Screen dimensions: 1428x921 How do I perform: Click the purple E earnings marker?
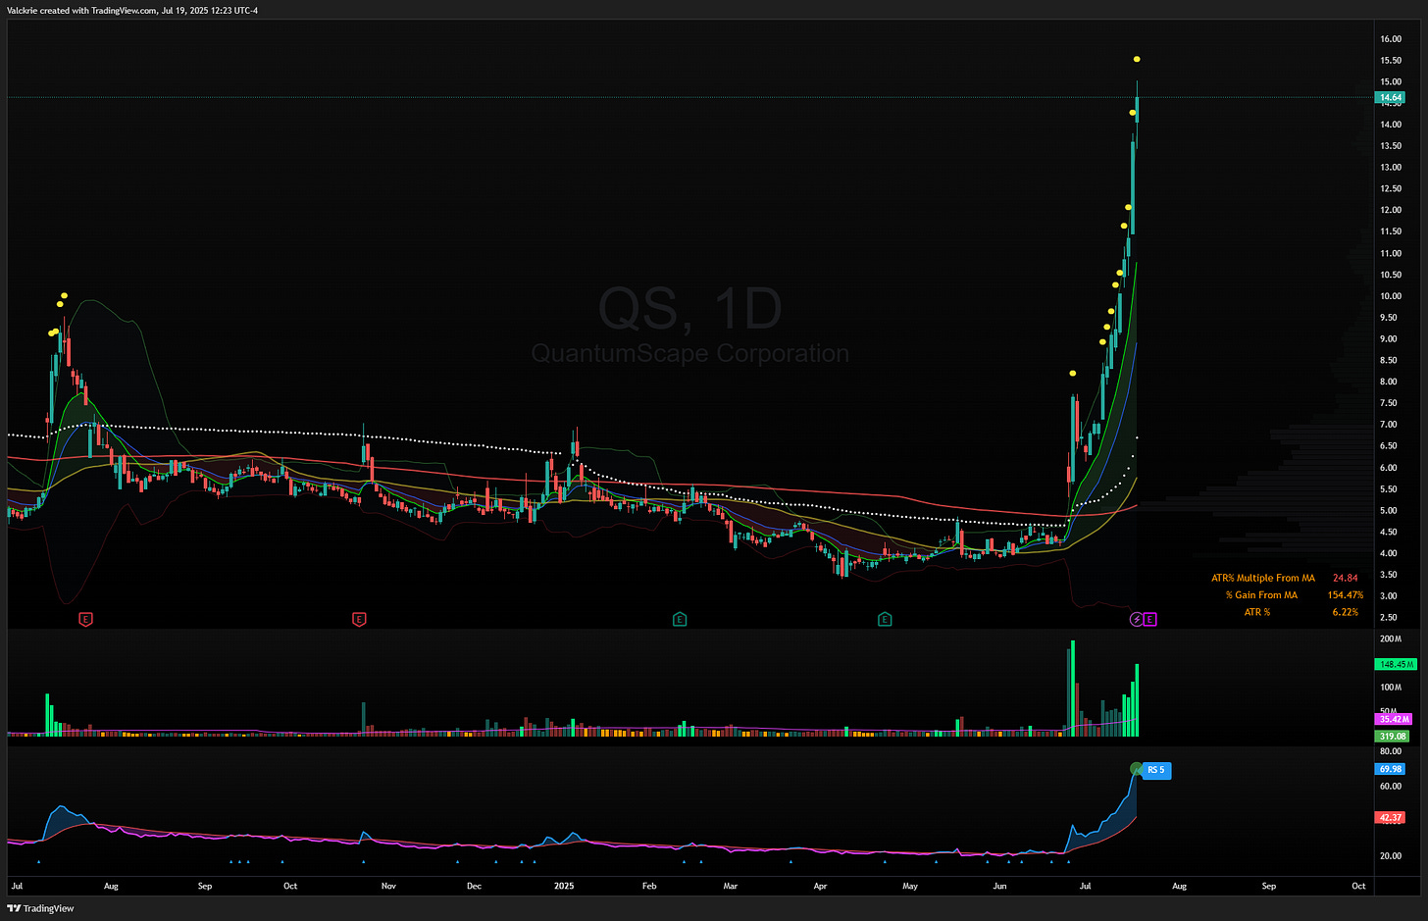[x=1150, y=619]
